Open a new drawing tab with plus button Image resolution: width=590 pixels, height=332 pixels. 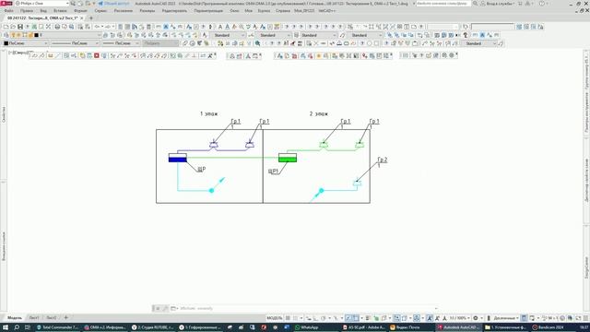[91, 18]
